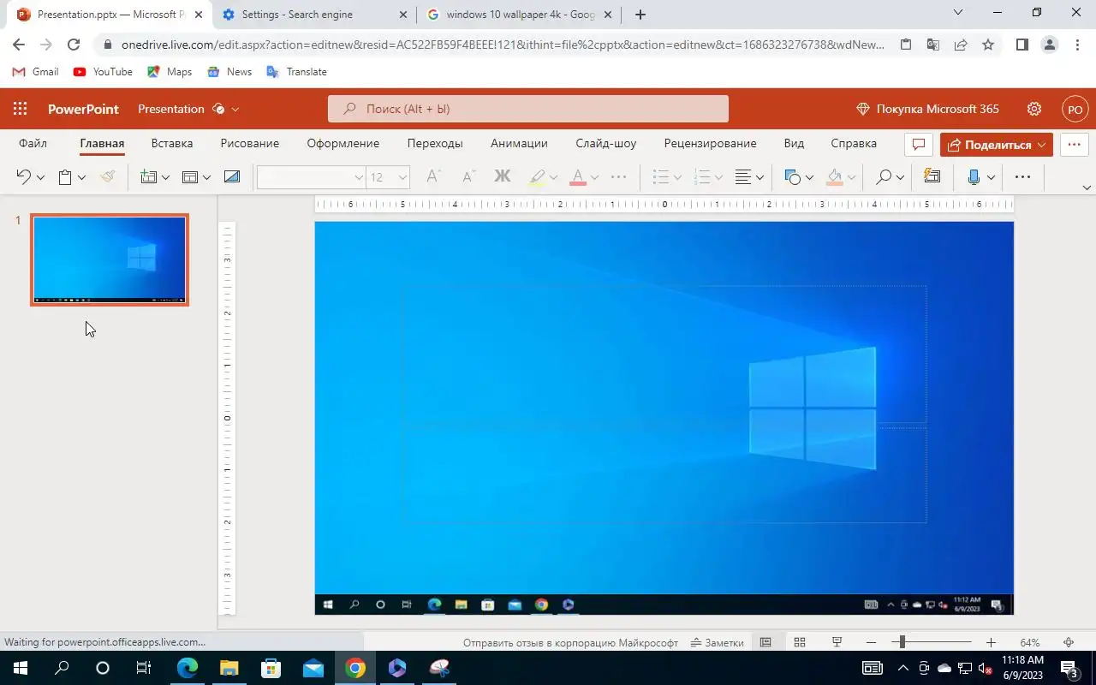The height and width of the screenshot is (685, 1096).
Task: Expand the Presentation title chevron
Action: point(235,109)
